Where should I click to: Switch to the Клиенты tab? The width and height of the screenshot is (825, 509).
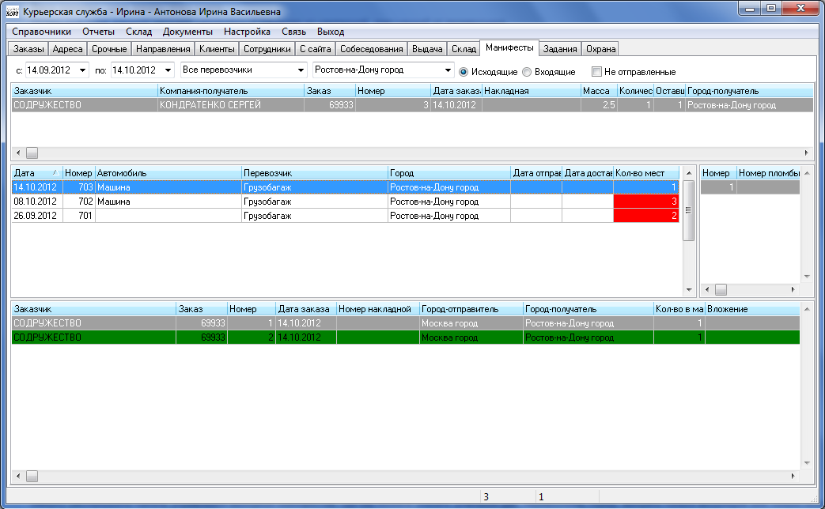pos(217,49)
